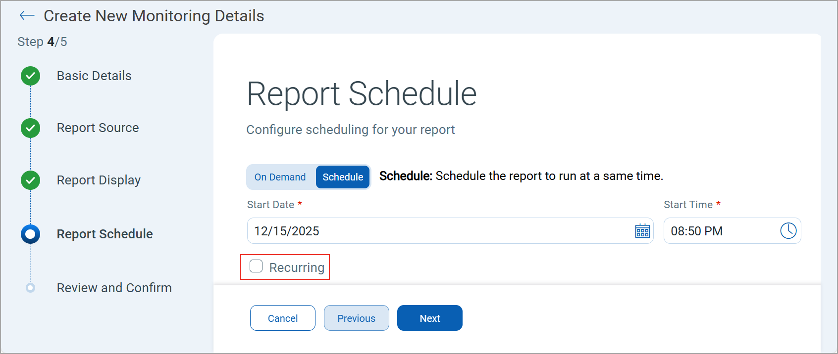
Task: Open the Report Source step
Action: [98, 128]
